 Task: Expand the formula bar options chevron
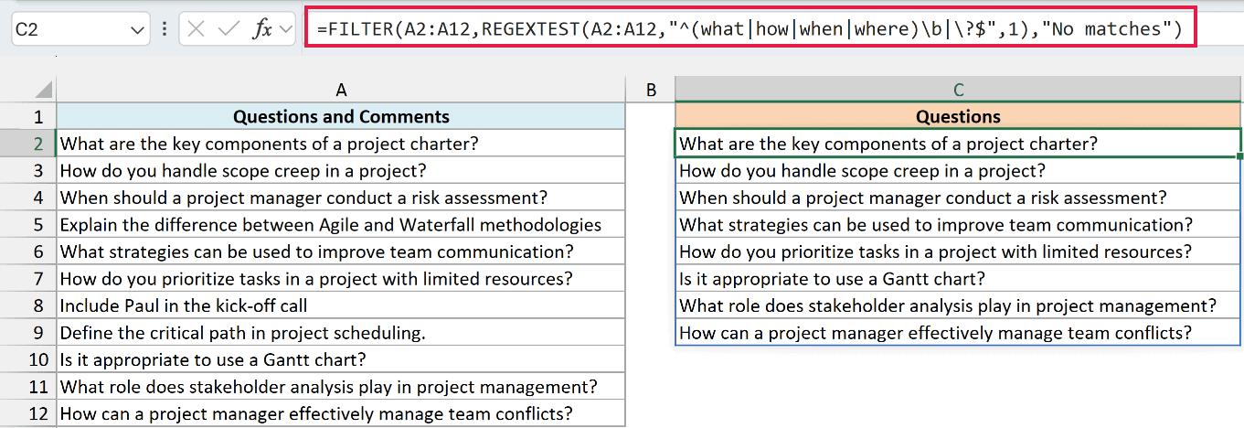pyautogui.click(x=286, y=29)
